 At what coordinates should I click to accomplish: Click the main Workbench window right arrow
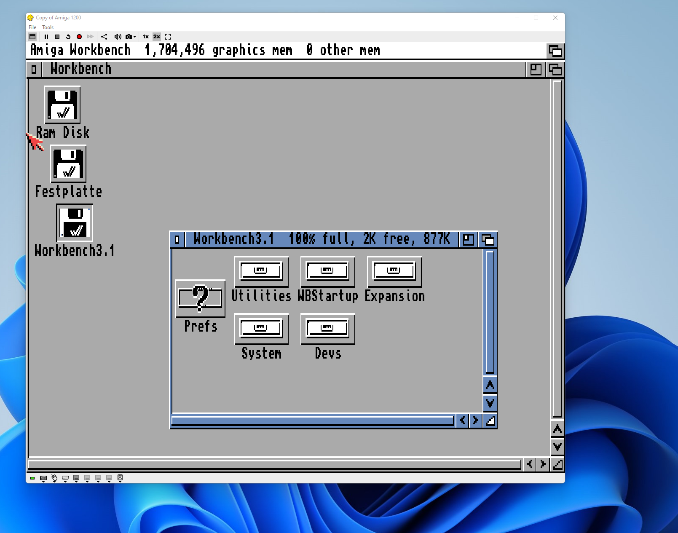pos(543,464)
